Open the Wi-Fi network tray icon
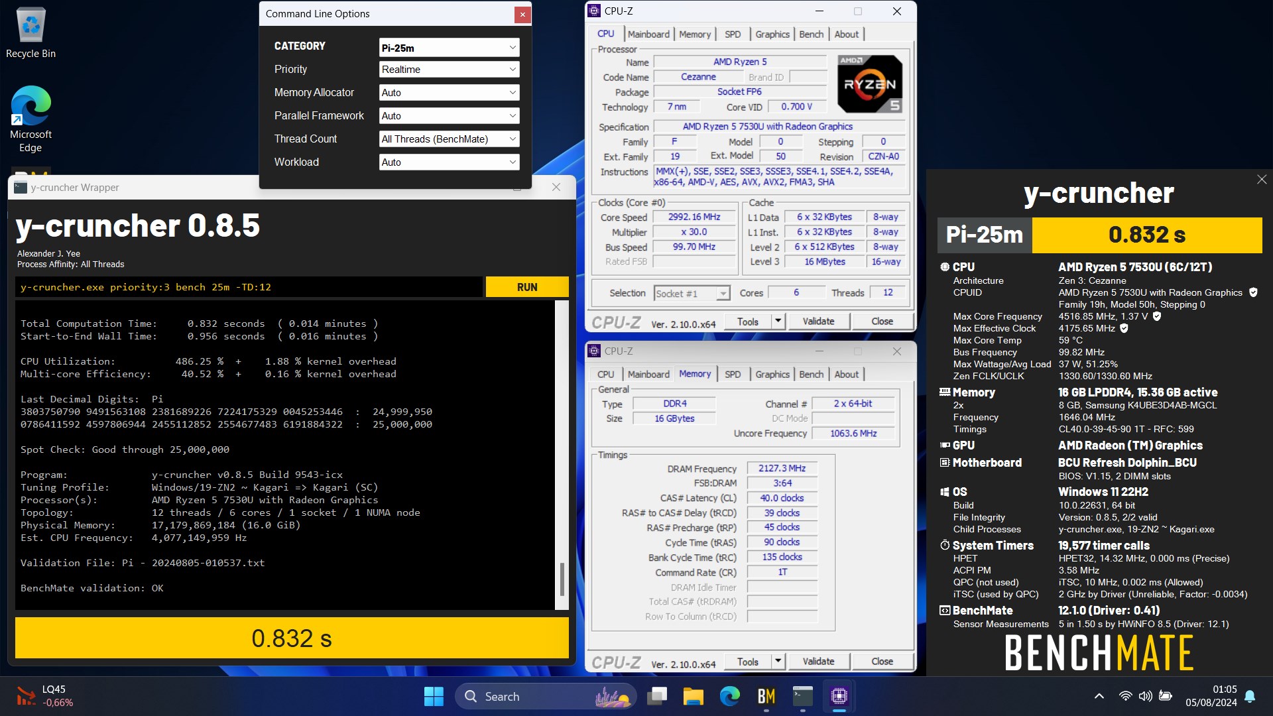 (x=1125, y=696)
